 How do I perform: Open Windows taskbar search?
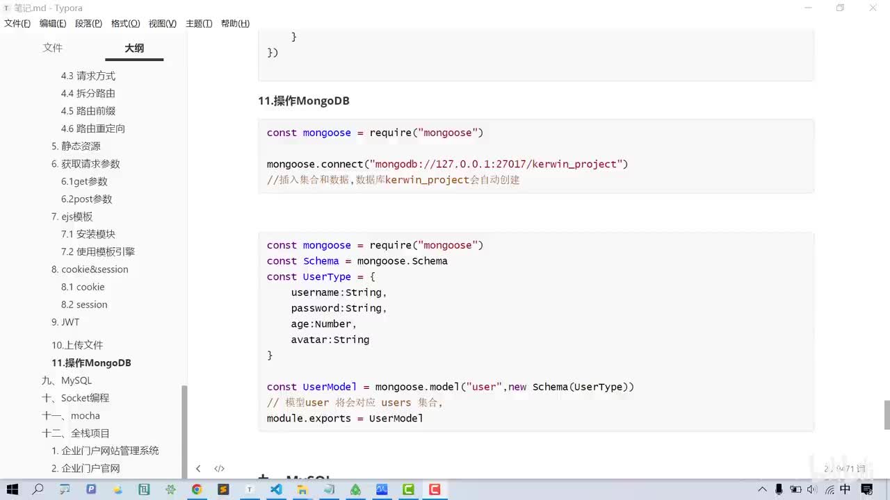(38, 490)
